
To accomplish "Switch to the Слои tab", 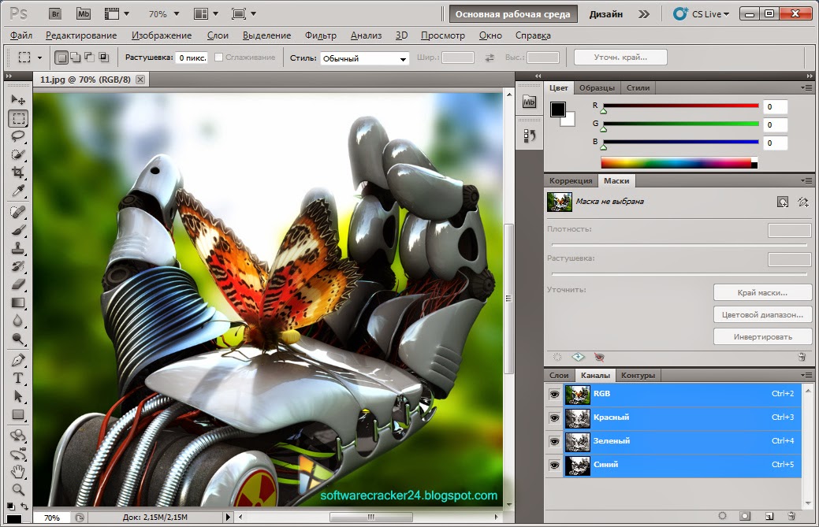I will (559, 376).
